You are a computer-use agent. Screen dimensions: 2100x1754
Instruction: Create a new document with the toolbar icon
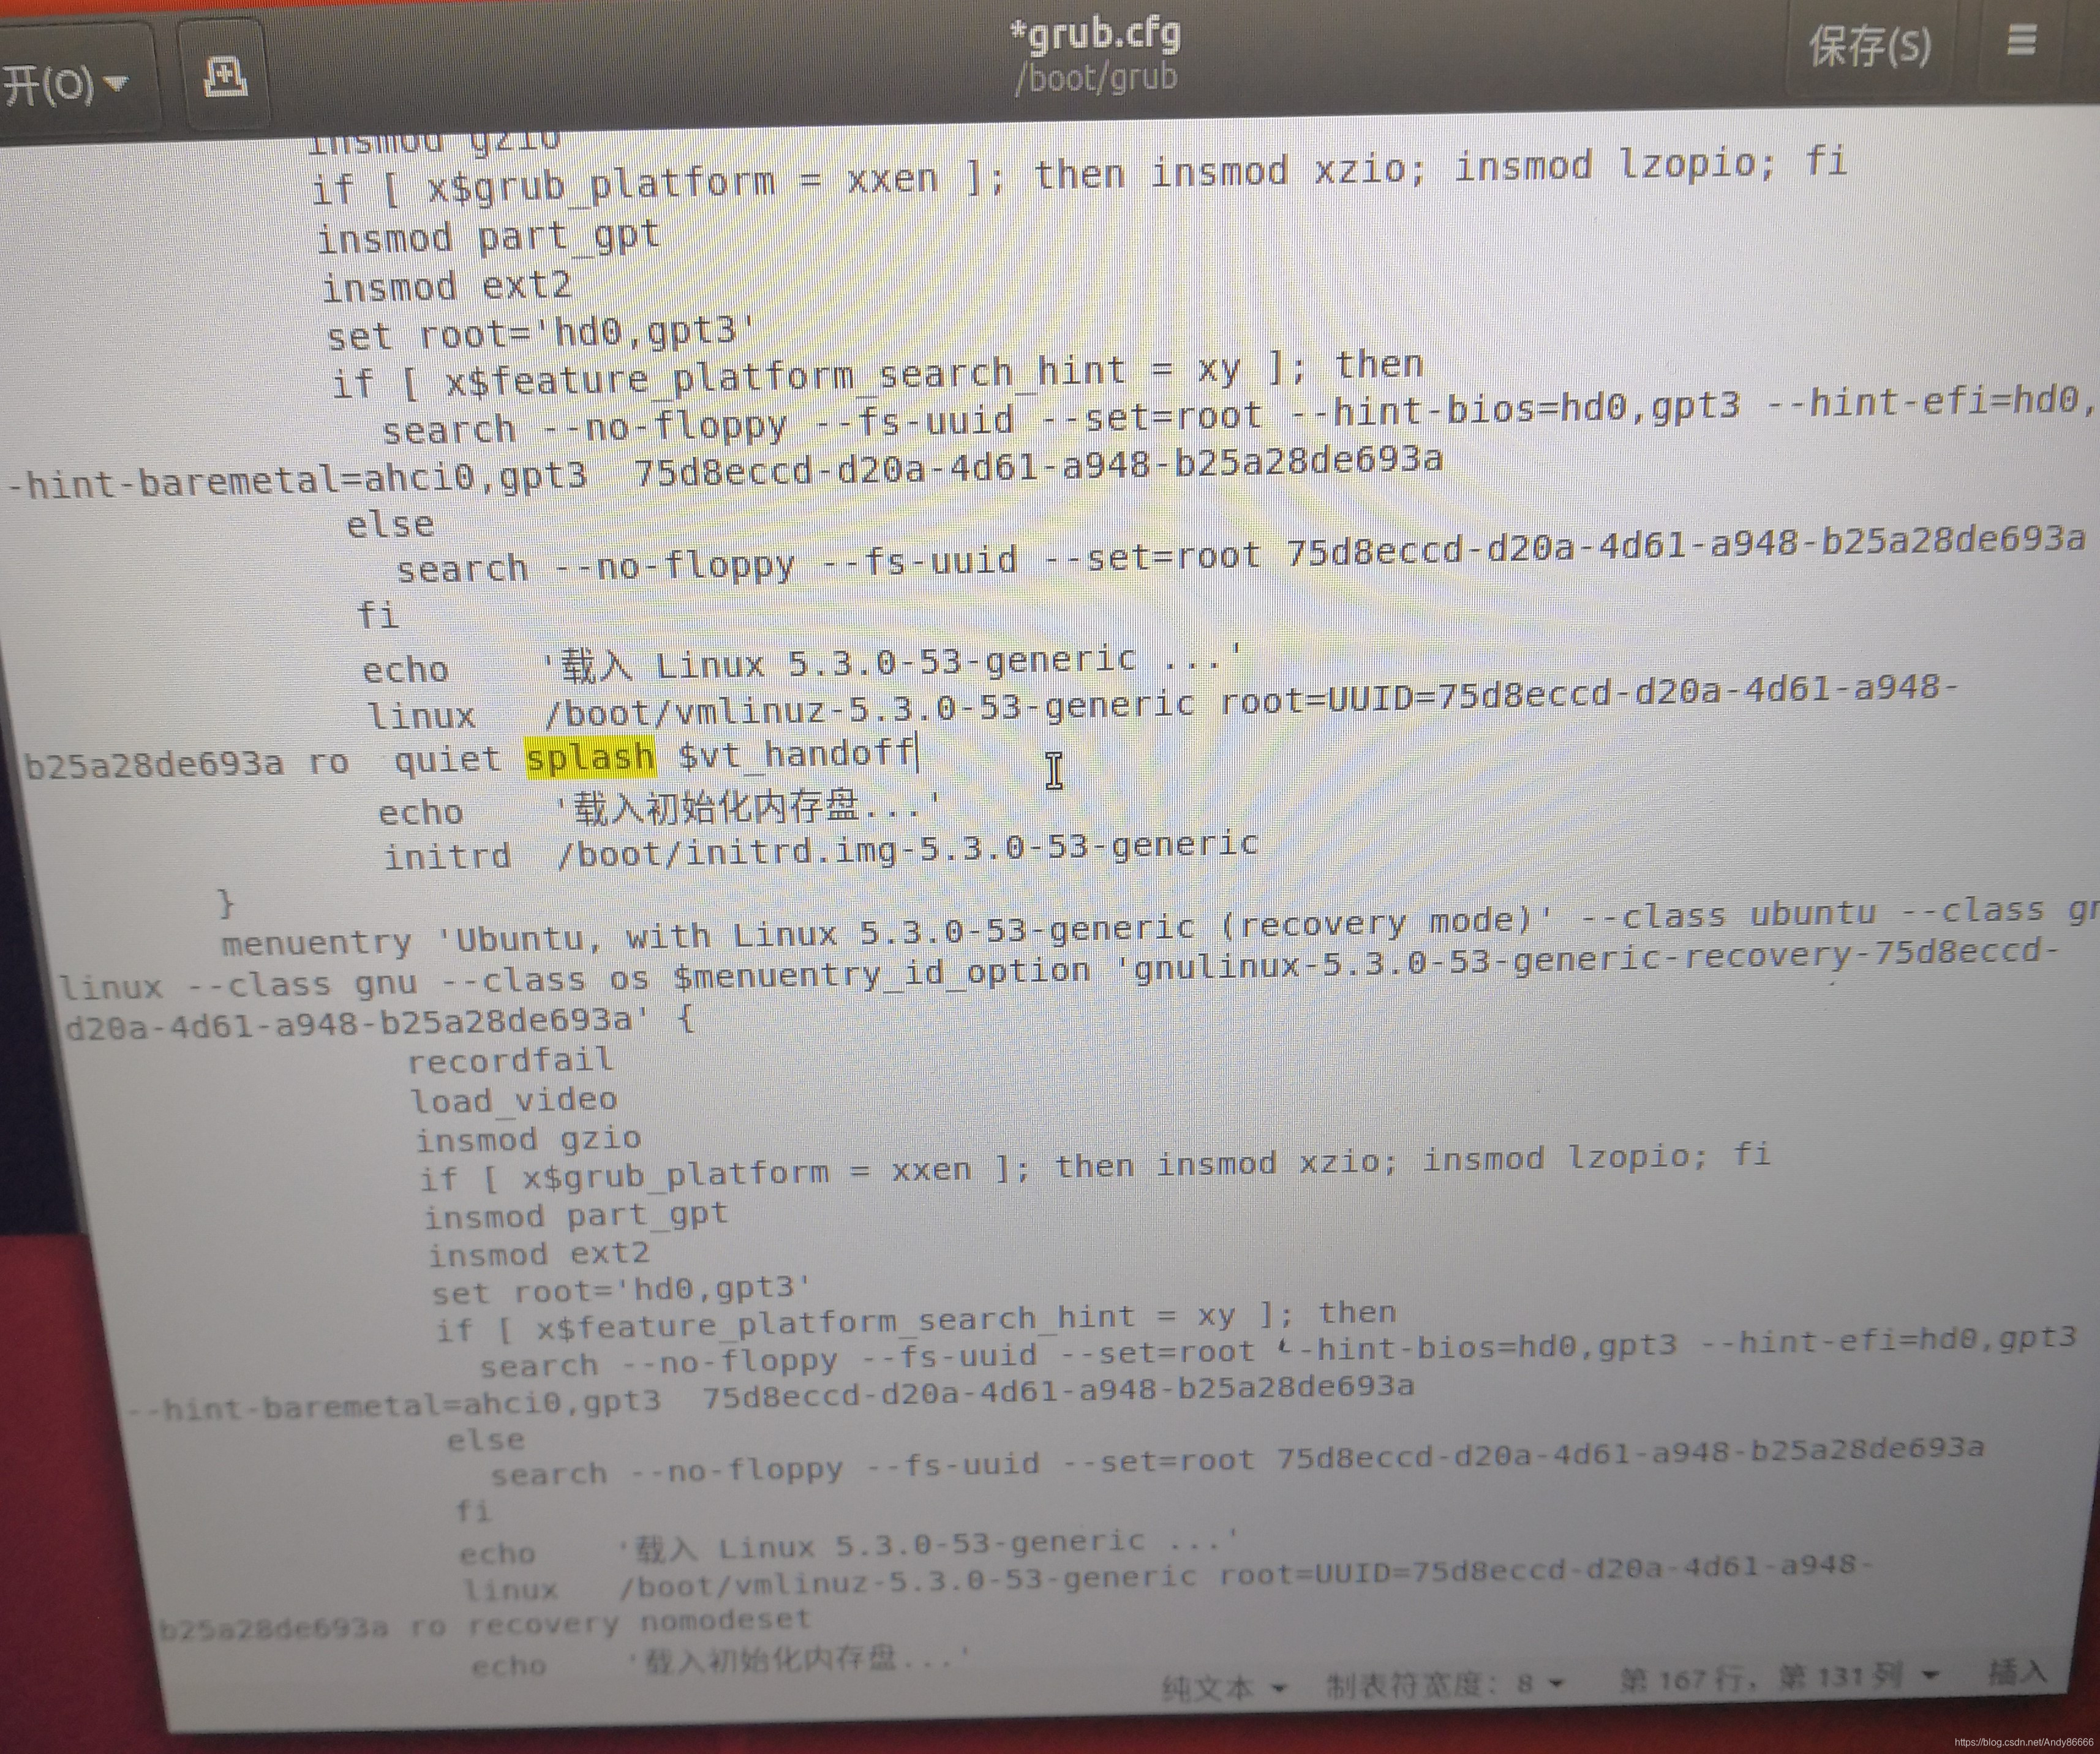point(224,76)
